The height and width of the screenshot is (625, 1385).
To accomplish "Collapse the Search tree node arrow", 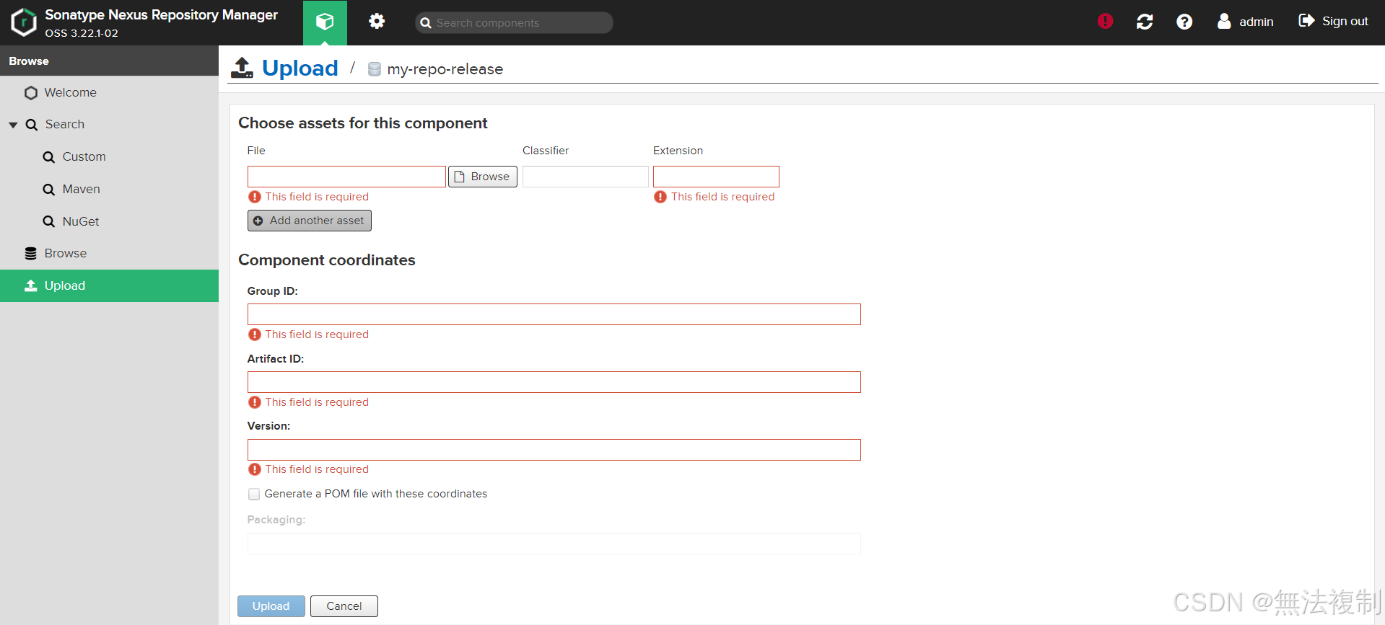I will point(13,125).
